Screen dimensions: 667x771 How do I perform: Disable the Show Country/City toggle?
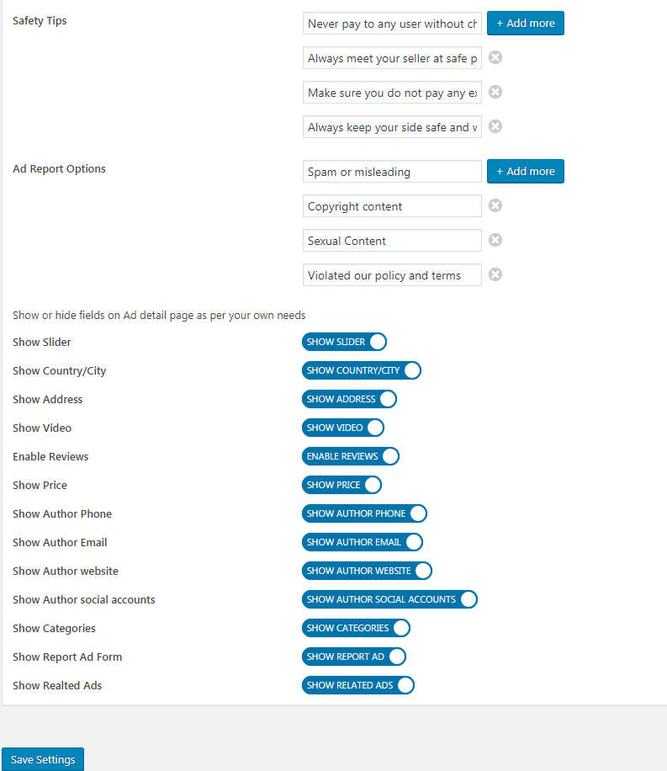click(361, 370)
